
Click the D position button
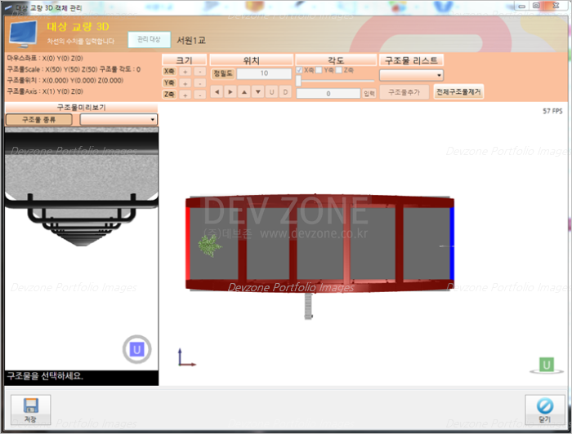(285, 91)
